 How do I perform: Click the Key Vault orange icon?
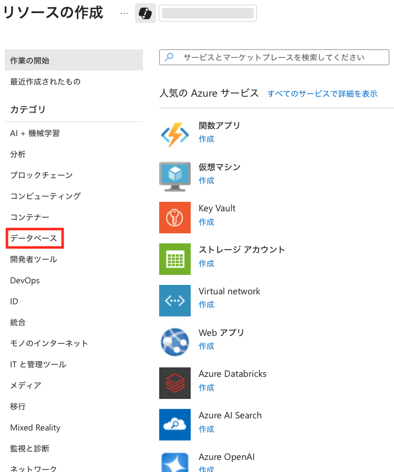pos(175,217)
